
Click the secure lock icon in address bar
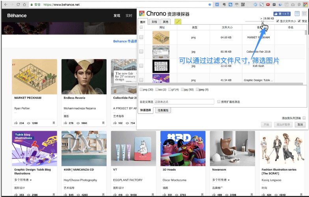pyautogui.click(x=32, y=5)
